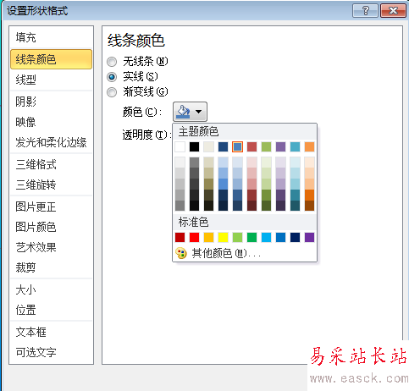Open the 可选文字 category

51,352
